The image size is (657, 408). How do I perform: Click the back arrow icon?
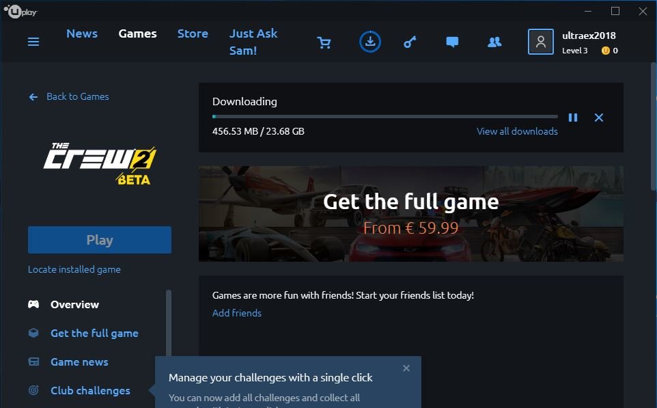pyautogui.click(x=33, y=97)
